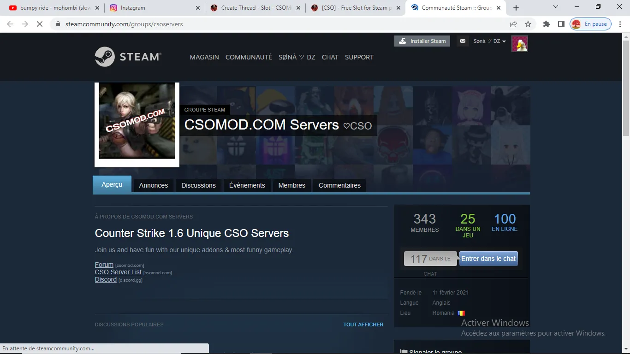The image size is (630, 354).
Task: Close the Free Slot for Steam tab
Action: coord(398,8)
